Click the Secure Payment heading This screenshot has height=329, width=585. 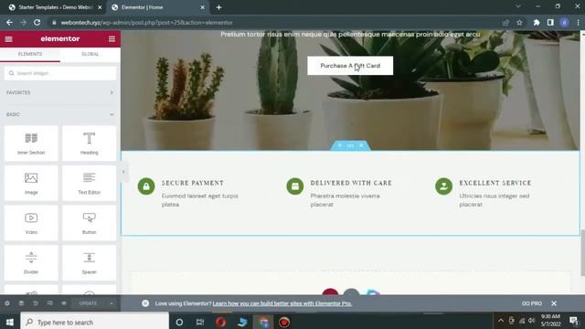(x=193, y=183)
